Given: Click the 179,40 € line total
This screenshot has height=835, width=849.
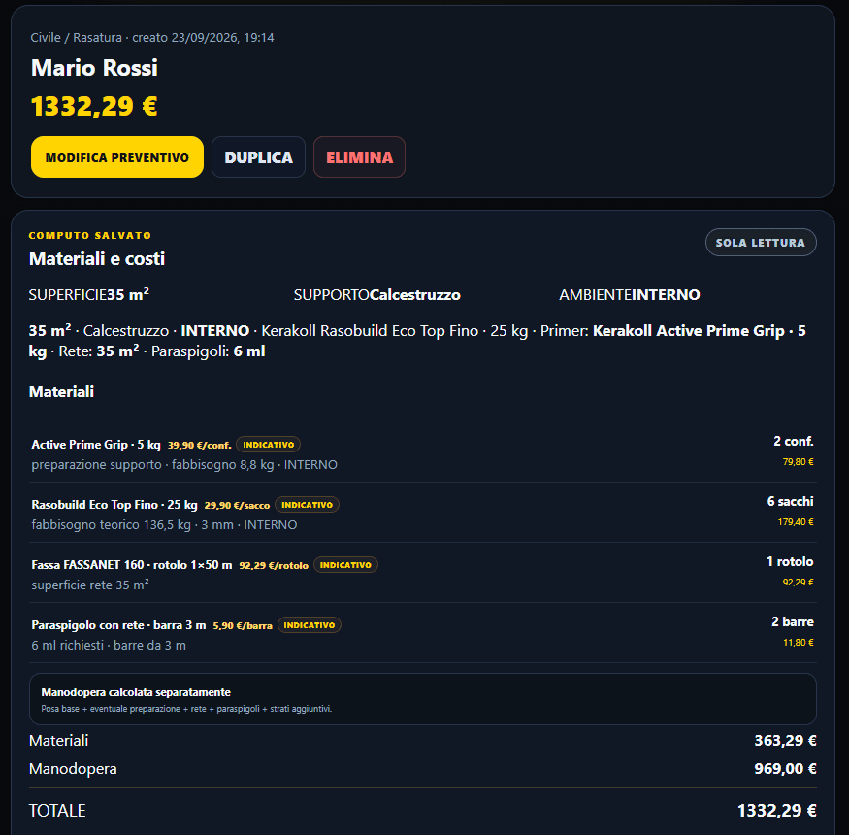Looking at the screenshot, I should point(796,521).
